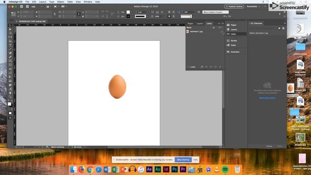The height and width of the screenshot is (175, 311).
Task: Open Spotify from the macOS dock
Action: pyautogui.click(x=225, y=170)
